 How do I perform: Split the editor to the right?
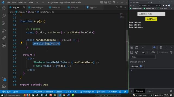121,7
